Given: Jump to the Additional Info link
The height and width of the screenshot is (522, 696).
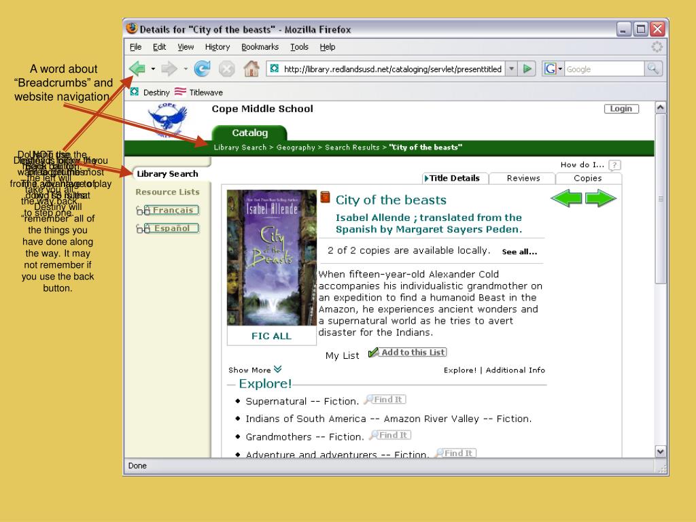Looking at the screenshot, I should tap(515, 370).
